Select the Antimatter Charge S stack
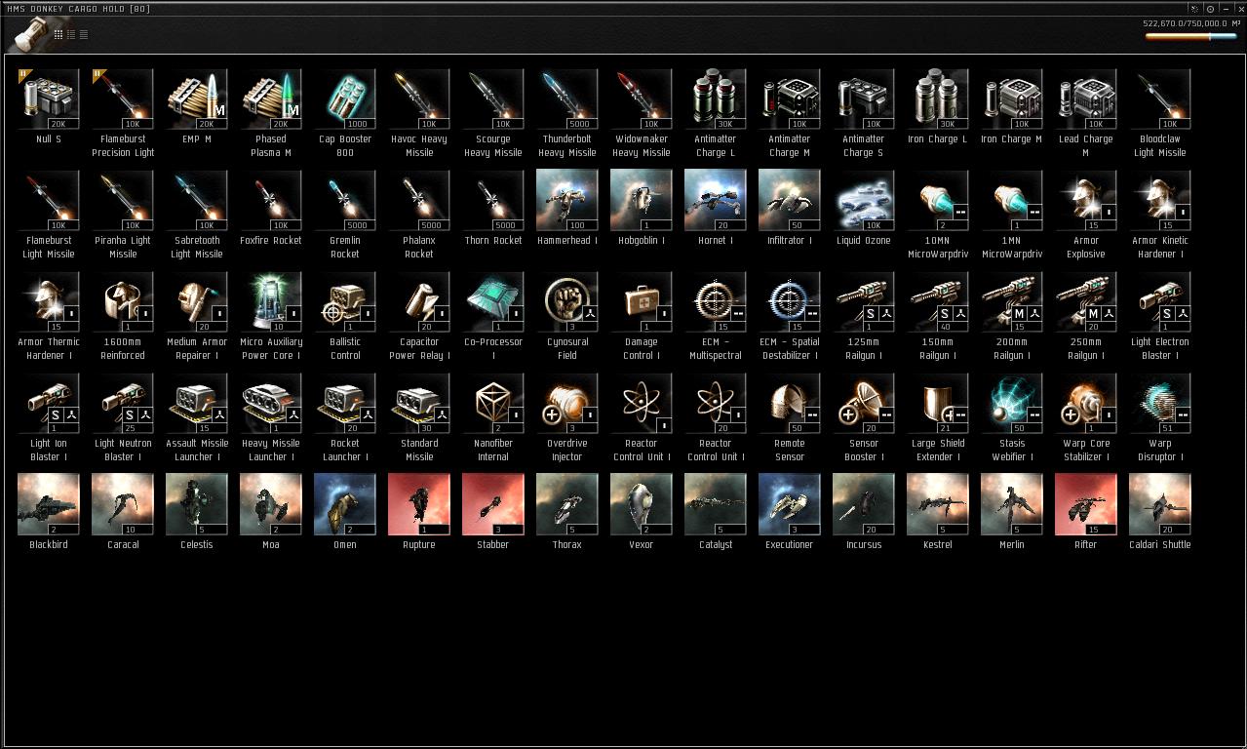The height and width of the screenshot is (749, 1247). click(864, 99)
